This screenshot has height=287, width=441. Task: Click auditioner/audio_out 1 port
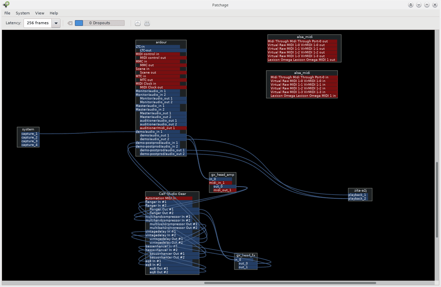pyautogui.click(x=163, y=121)
